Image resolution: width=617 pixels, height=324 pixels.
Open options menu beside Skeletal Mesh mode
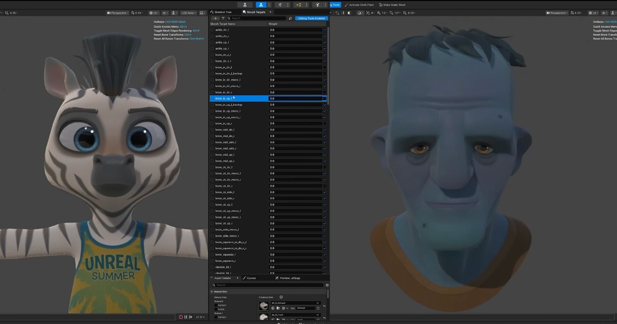tap(269, 5)
